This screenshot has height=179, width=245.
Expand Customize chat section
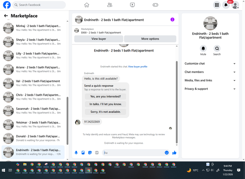pos(210,64)
